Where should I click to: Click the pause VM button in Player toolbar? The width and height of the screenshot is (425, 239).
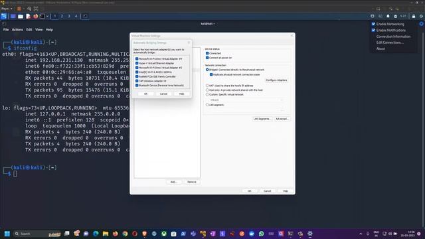click(x=19, y=9)
